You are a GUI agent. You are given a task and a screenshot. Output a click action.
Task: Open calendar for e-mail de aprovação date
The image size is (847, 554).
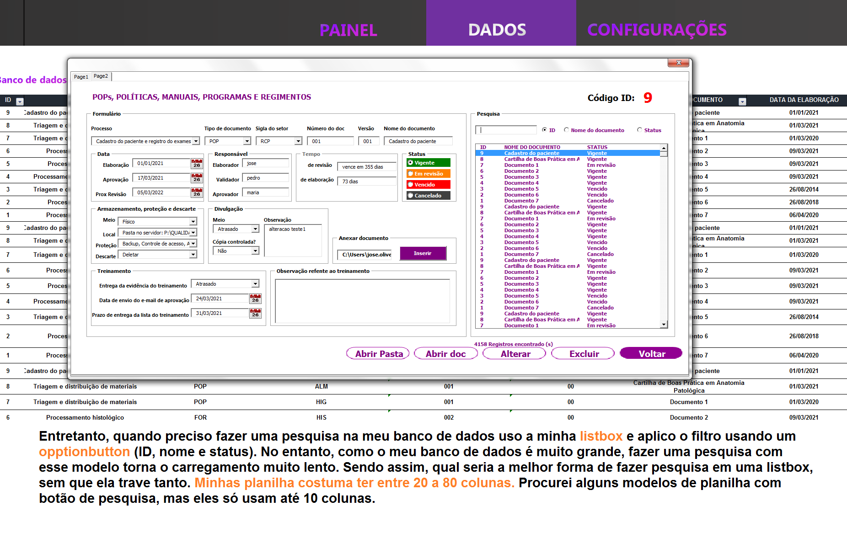[x=256, y=299]
